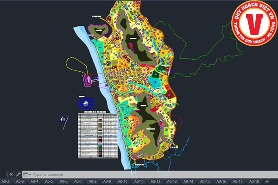Viewport: 278px width, 185px height.
Task: Go to the A0-12 layout tab
Action: [155, 182]
